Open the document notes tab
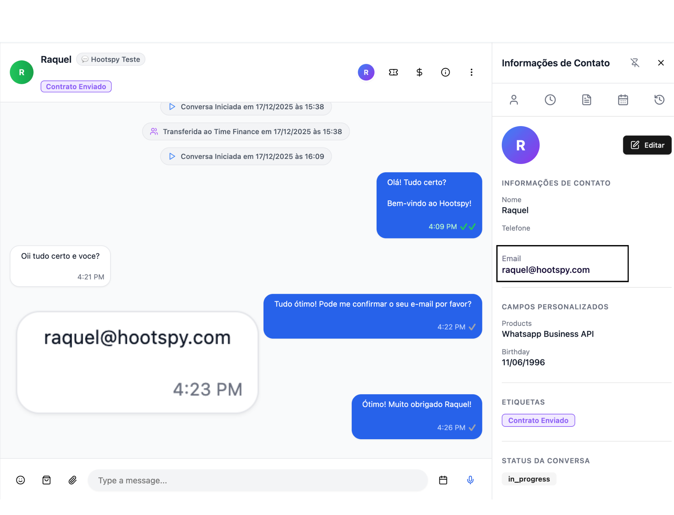Screen dimensions: 674x515 tap(586, 100)
